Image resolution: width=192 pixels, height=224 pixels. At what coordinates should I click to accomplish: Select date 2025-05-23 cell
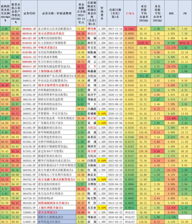click(115, 118)
